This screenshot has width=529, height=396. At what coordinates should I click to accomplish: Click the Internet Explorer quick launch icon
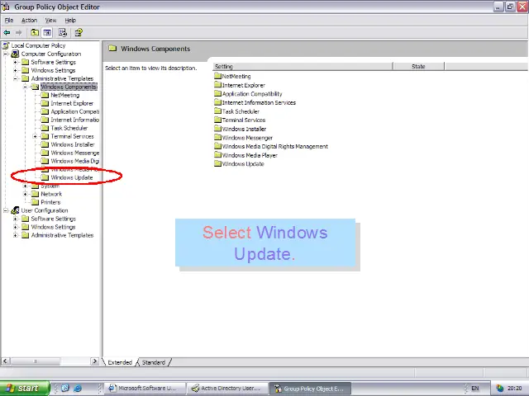78,389
